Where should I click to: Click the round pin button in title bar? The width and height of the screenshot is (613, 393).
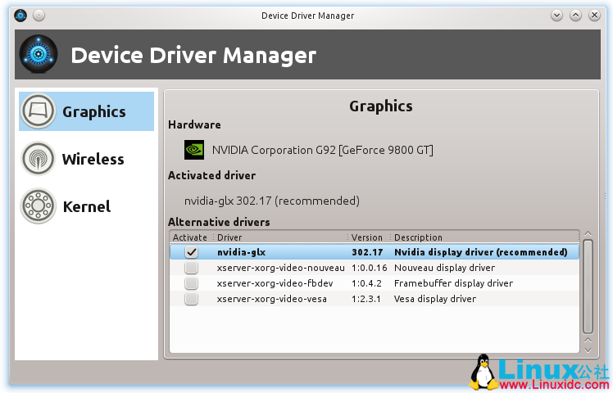39,16
